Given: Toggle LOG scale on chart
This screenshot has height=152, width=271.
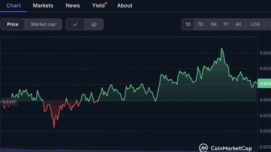Looking at the screenshot, I should tap(255, 24).
